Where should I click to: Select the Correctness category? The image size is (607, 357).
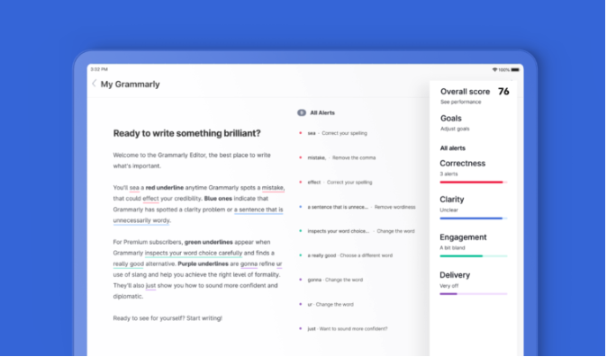coord(463,164)
